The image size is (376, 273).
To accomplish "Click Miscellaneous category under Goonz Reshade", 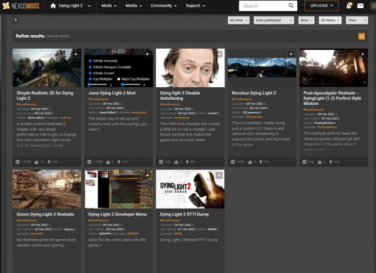I will coord(26,220).
